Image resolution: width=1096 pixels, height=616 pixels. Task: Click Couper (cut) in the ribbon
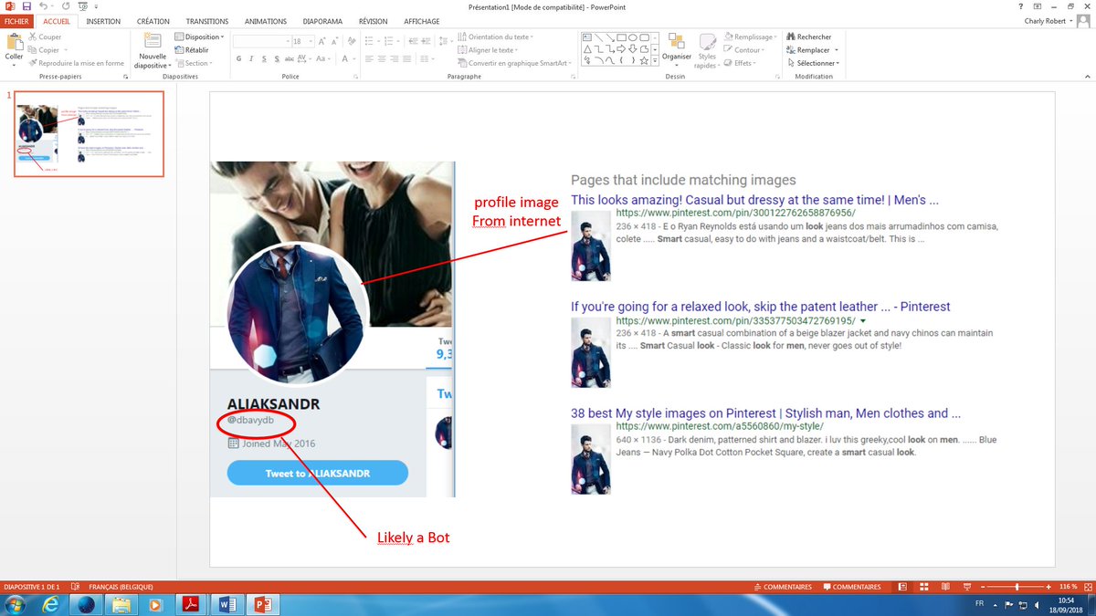click(x=45, y=37)
